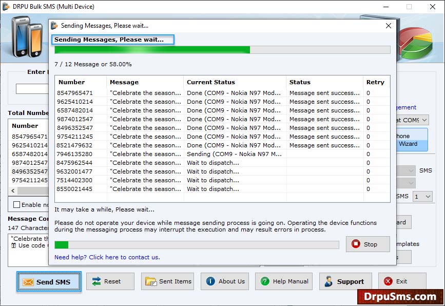Expand the dropdown beside the SMS label
This screenshot has width=445, height=306.
[x=411, y=170]
